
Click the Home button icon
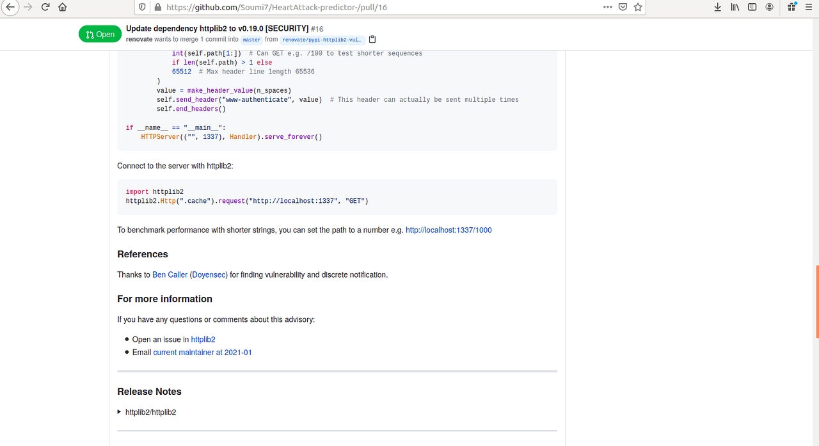pos(61,7)
